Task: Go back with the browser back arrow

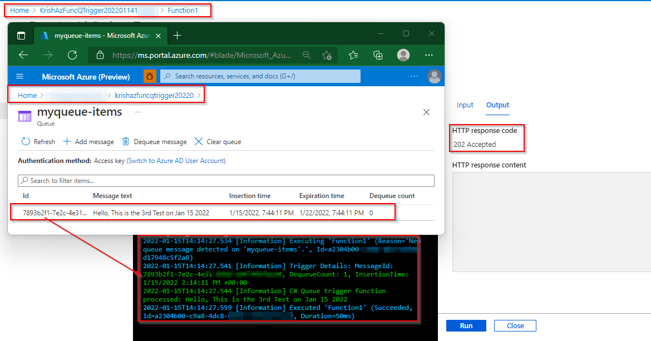Action: click(23, 55)
